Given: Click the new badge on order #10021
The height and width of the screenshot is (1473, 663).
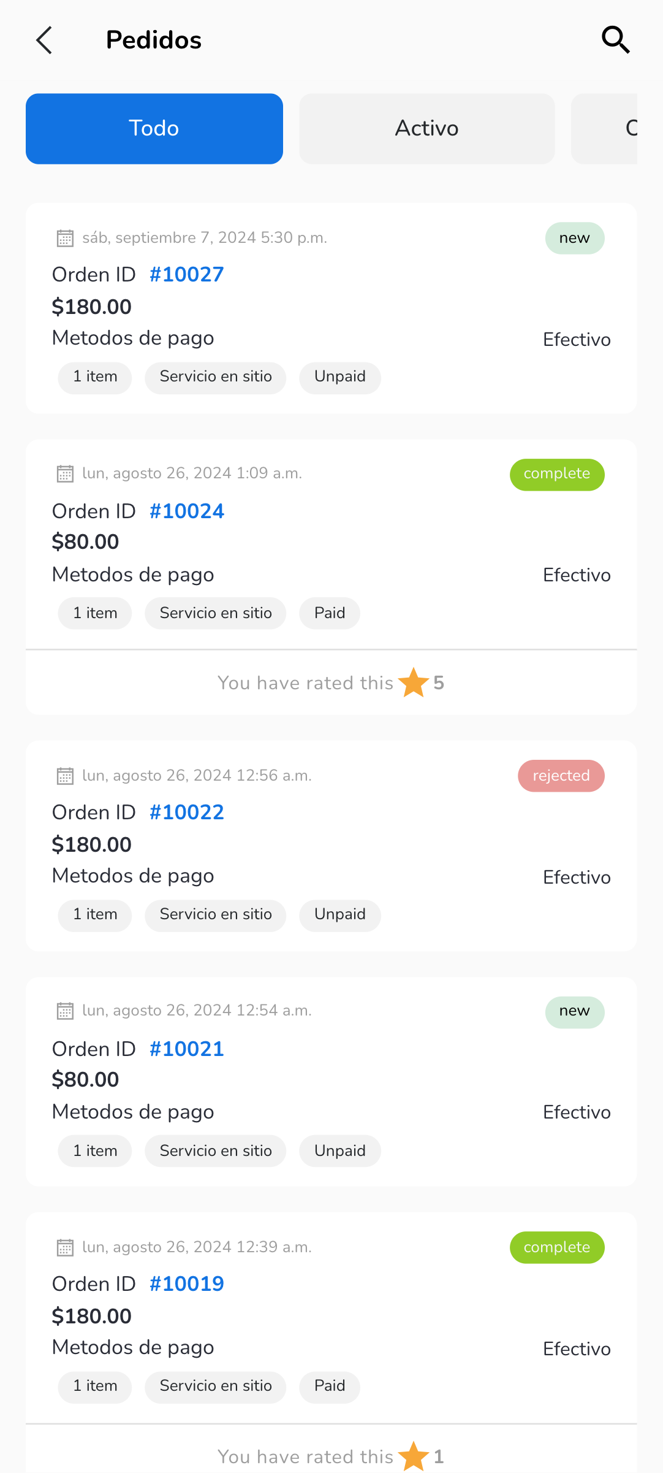Looking at the screenshot, I should click(574, 1011).
